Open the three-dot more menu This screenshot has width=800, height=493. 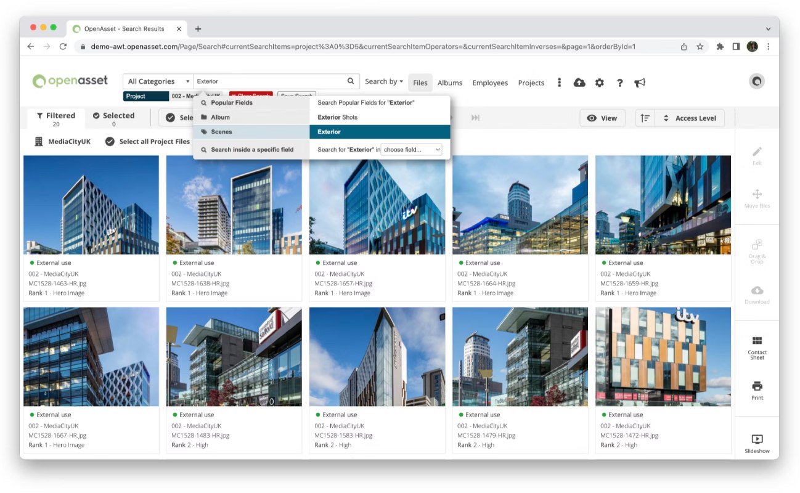559,83
